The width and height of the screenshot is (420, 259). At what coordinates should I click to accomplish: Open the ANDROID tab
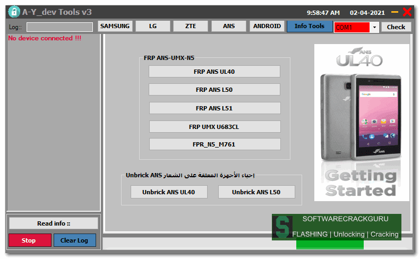coord(267,26)
